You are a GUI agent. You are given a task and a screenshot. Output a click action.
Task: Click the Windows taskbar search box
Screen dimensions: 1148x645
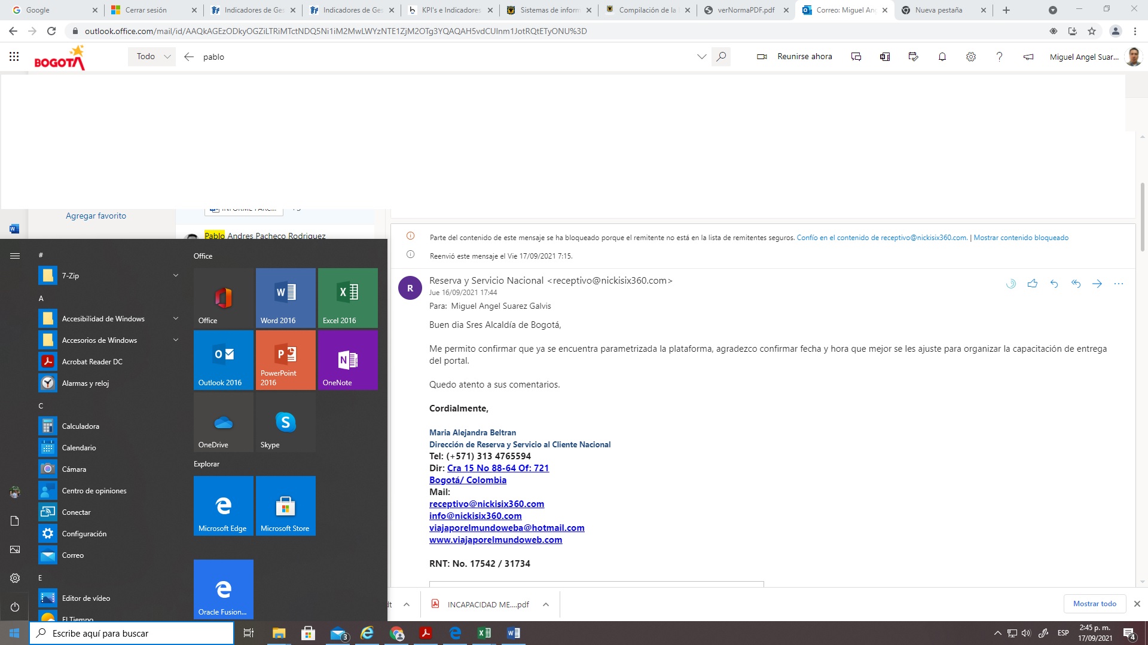point(132,633)
